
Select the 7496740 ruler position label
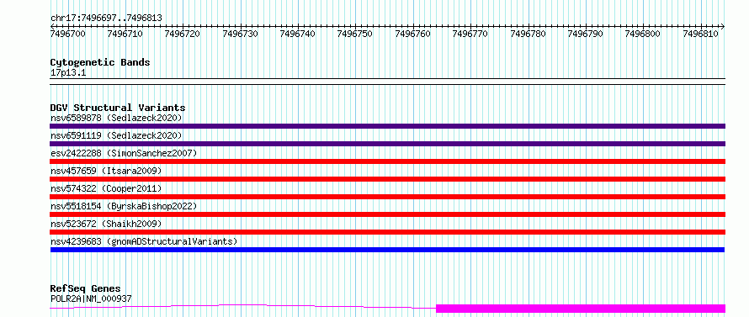pos(298,34)
